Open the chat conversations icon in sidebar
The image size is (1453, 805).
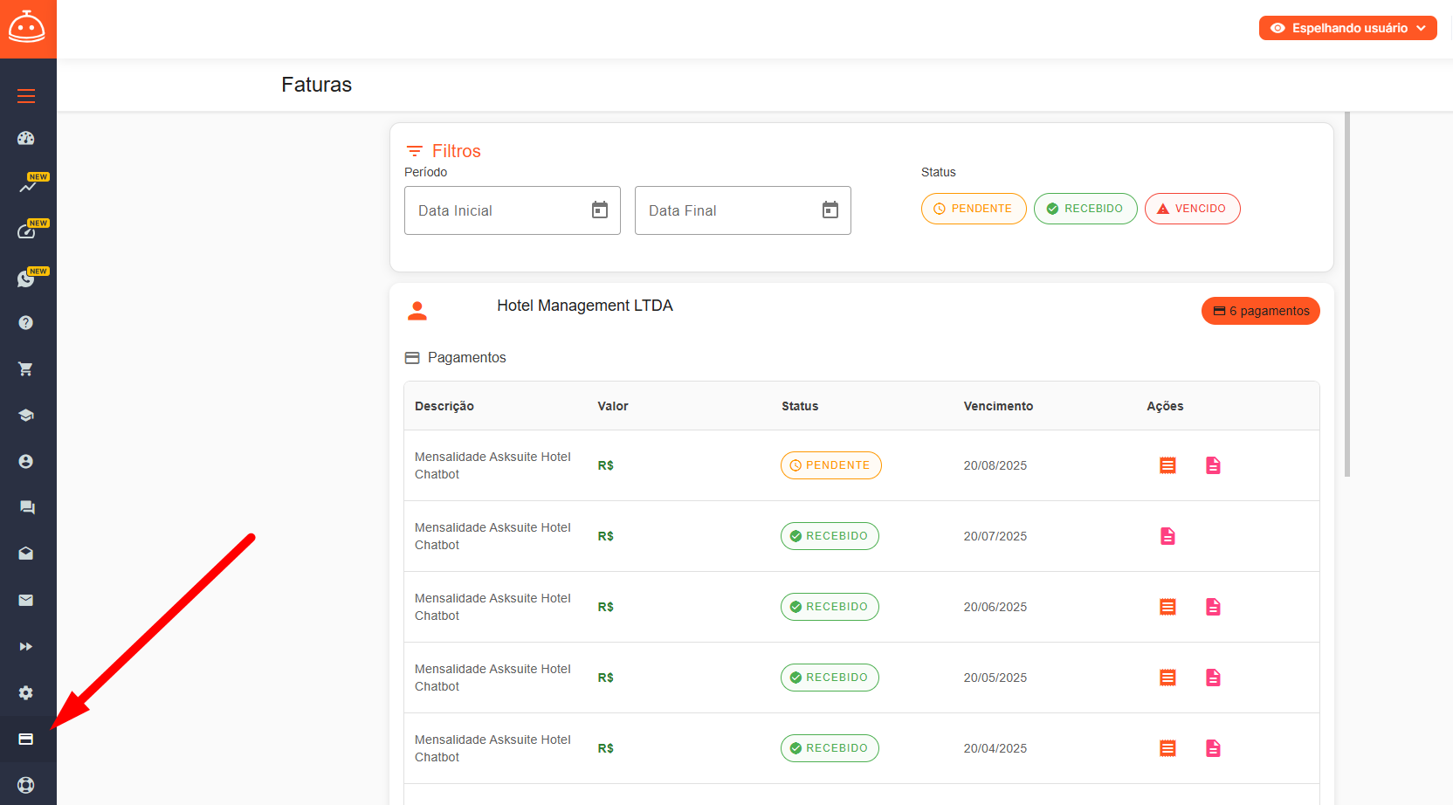click(27, 507)
